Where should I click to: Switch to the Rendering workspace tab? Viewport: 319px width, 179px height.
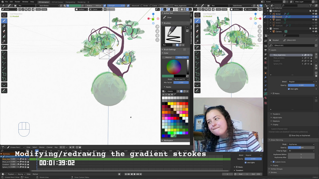tap(81, 2)
